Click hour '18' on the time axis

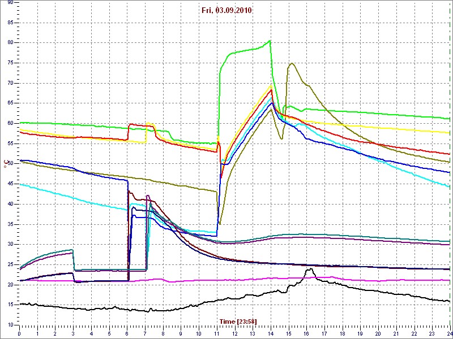point(343,333)
